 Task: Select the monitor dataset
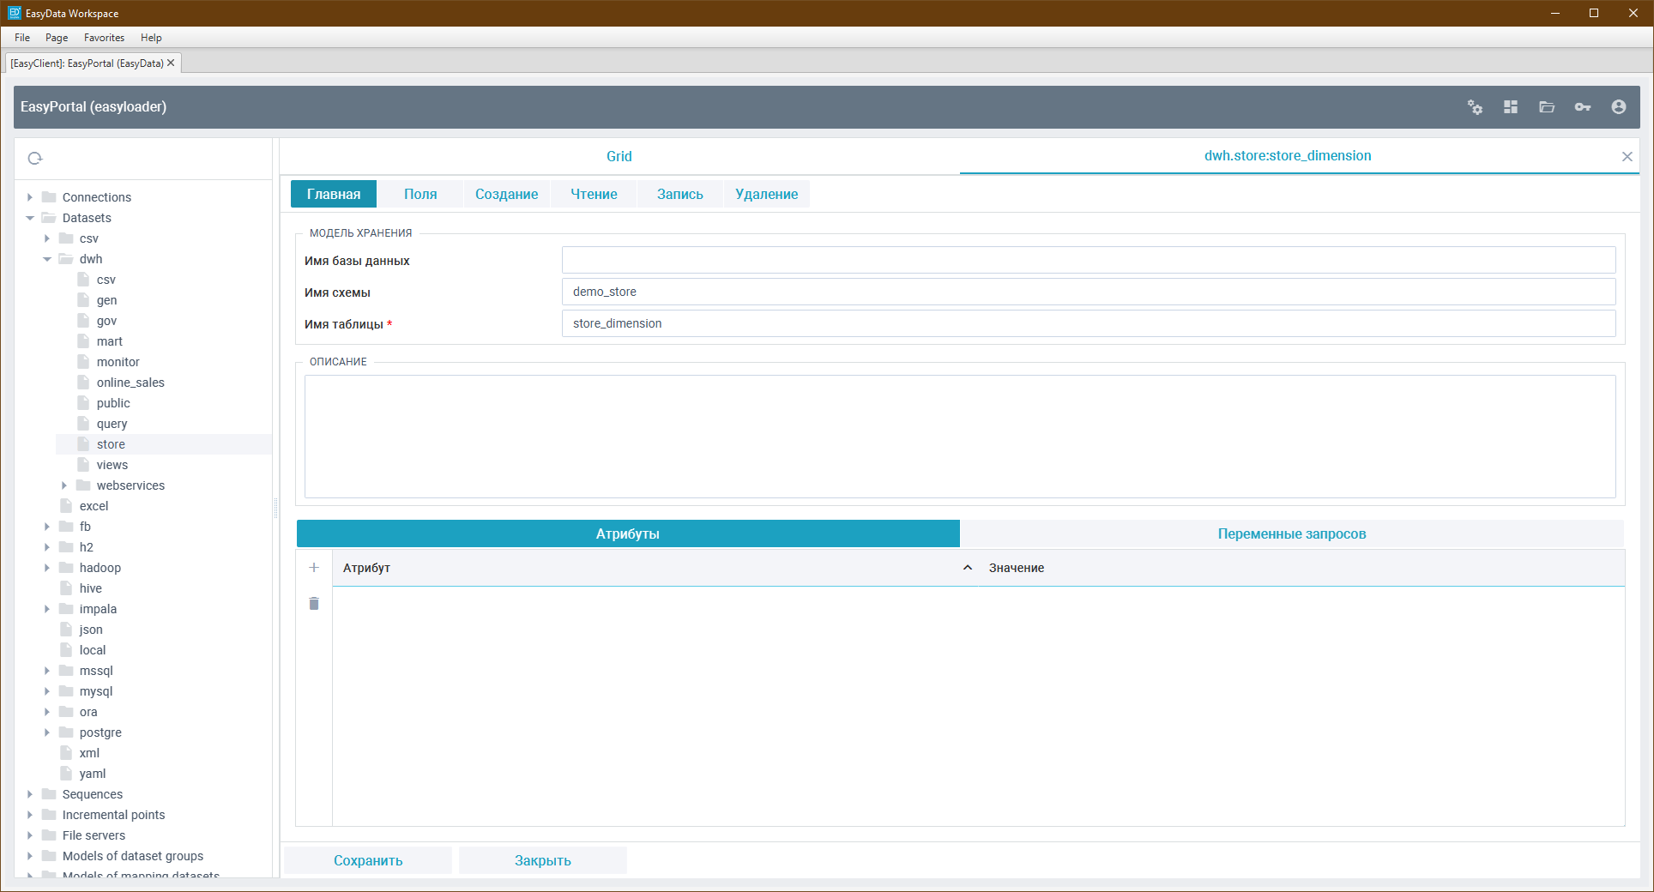point(118,362)
